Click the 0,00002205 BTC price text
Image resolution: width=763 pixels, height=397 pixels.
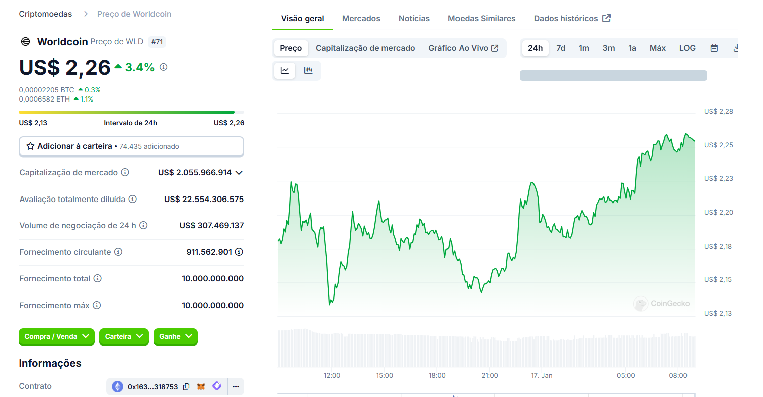(46, 90)
